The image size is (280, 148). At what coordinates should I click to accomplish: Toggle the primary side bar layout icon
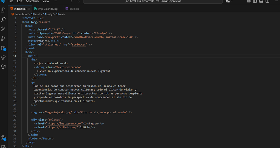point(255,1)
